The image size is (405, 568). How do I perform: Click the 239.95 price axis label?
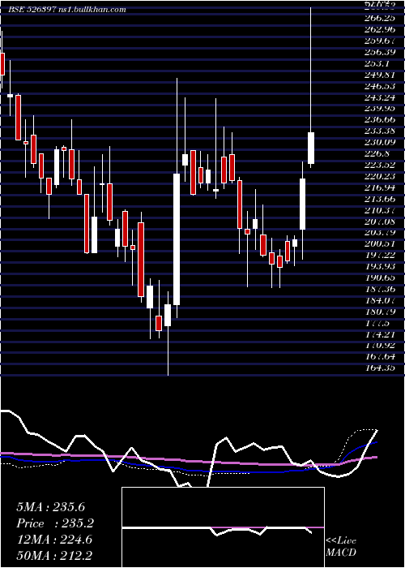tap(379, 109)
